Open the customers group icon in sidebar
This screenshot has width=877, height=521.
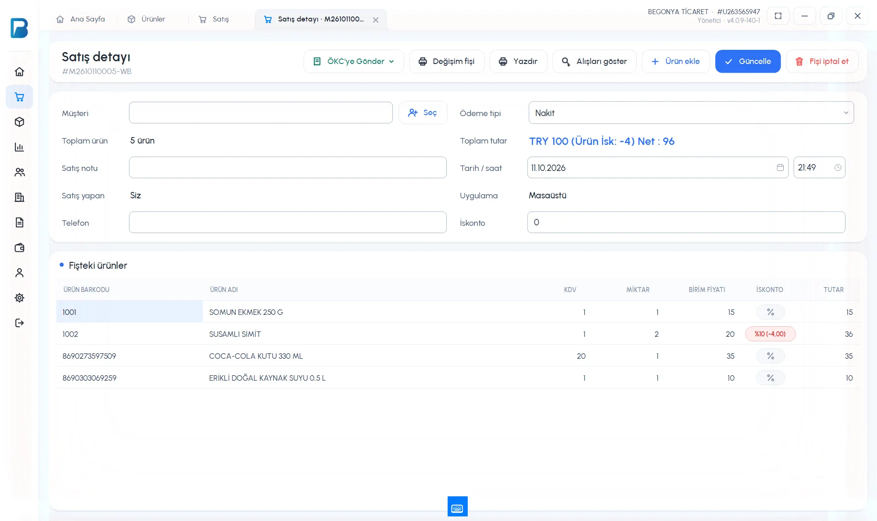19,172
